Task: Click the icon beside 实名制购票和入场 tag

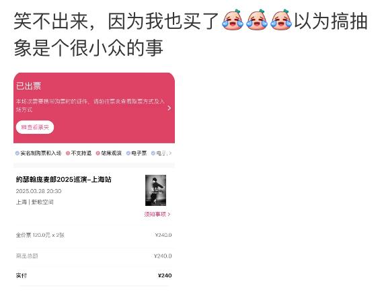Action: click(x=17, y=153)
